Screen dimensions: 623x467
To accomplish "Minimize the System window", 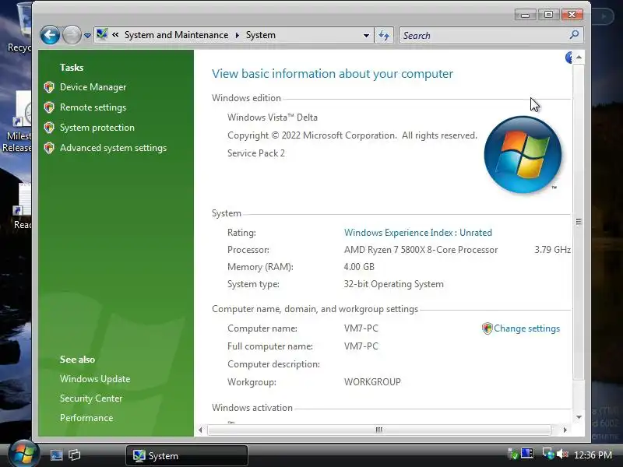I will point(525,15).
